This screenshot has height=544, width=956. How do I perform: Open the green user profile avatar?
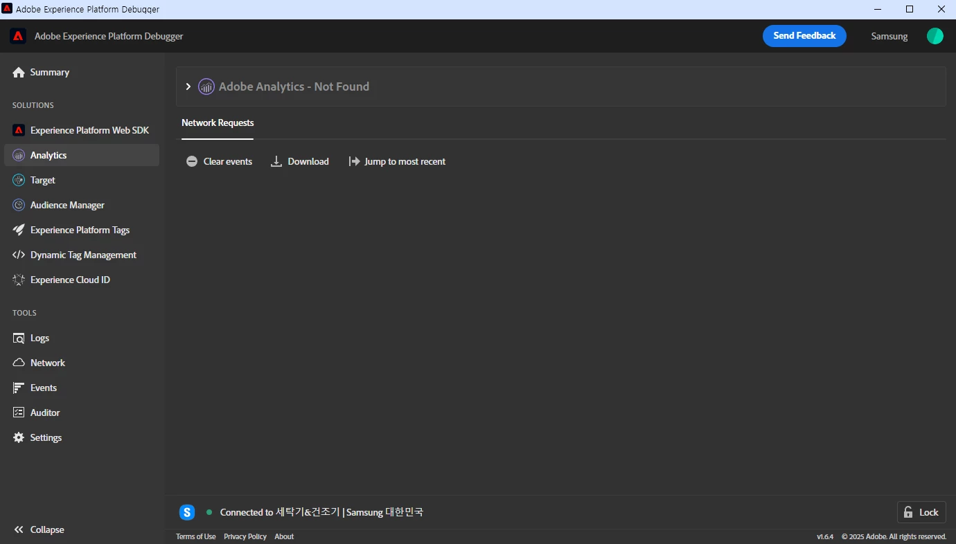(935, 36)
